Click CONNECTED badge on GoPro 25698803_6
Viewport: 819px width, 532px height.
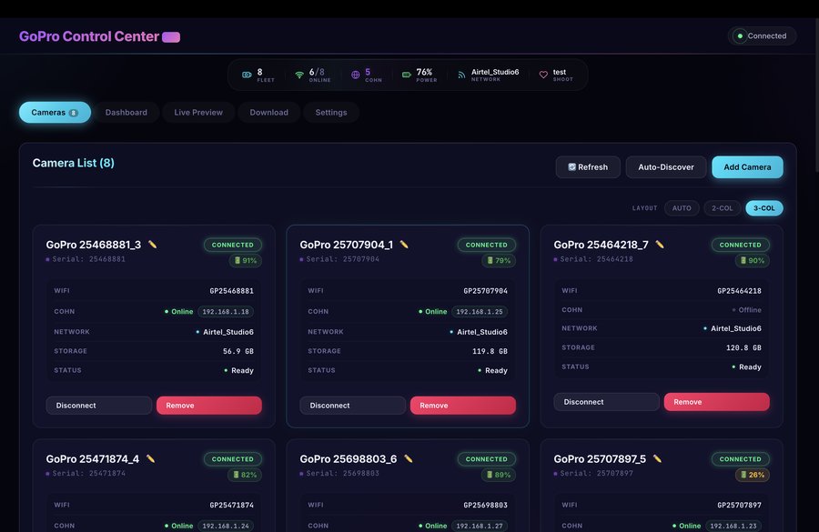[486, 459]
